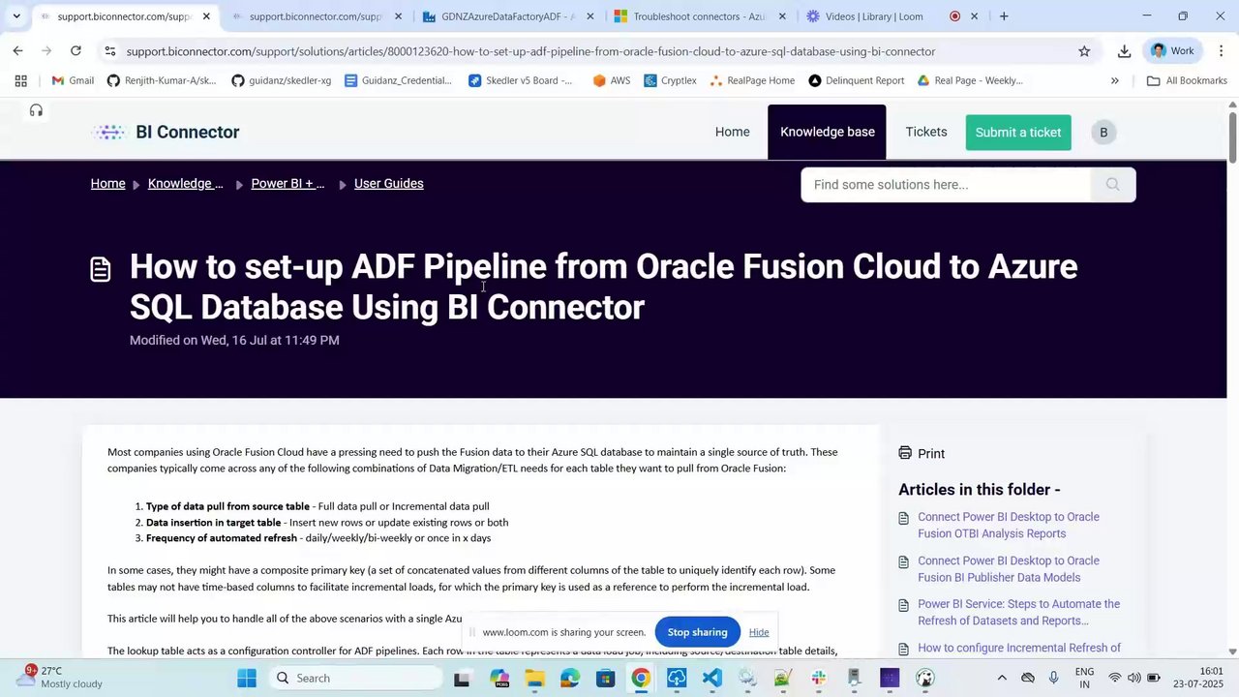
Task: Open guidanz/skedler-xg bookmark
Action: pyautogui.click(x=281, y=80)
